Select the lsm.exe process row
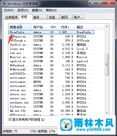Viewport: 117px width, 136px height. (x=51, y=53)
